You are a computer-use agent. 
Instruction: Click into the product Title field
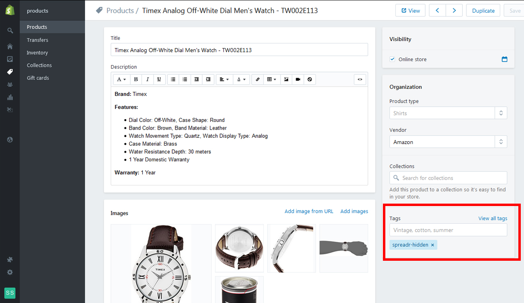239,50
